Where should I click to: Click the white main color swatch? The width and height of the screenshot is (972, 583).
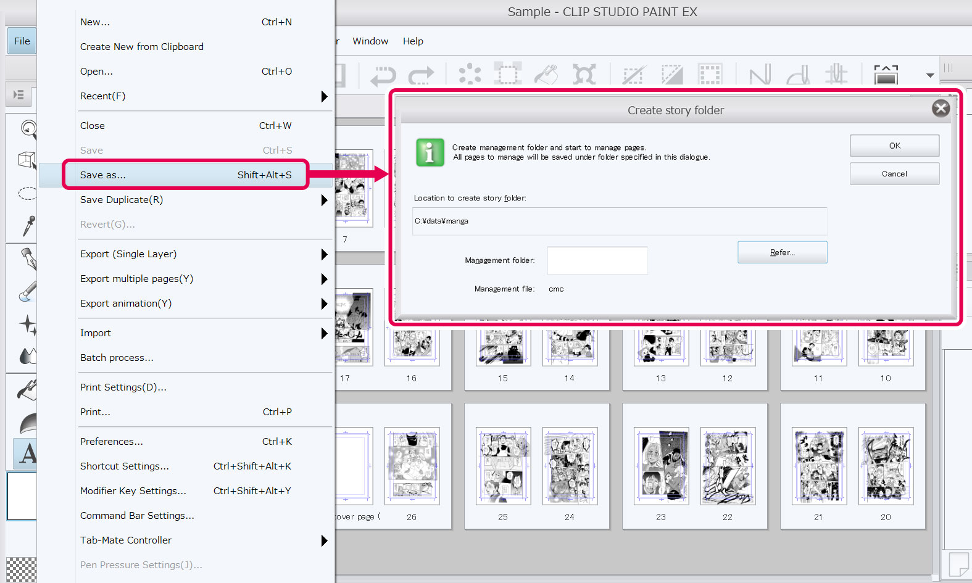tap(22, 495)
